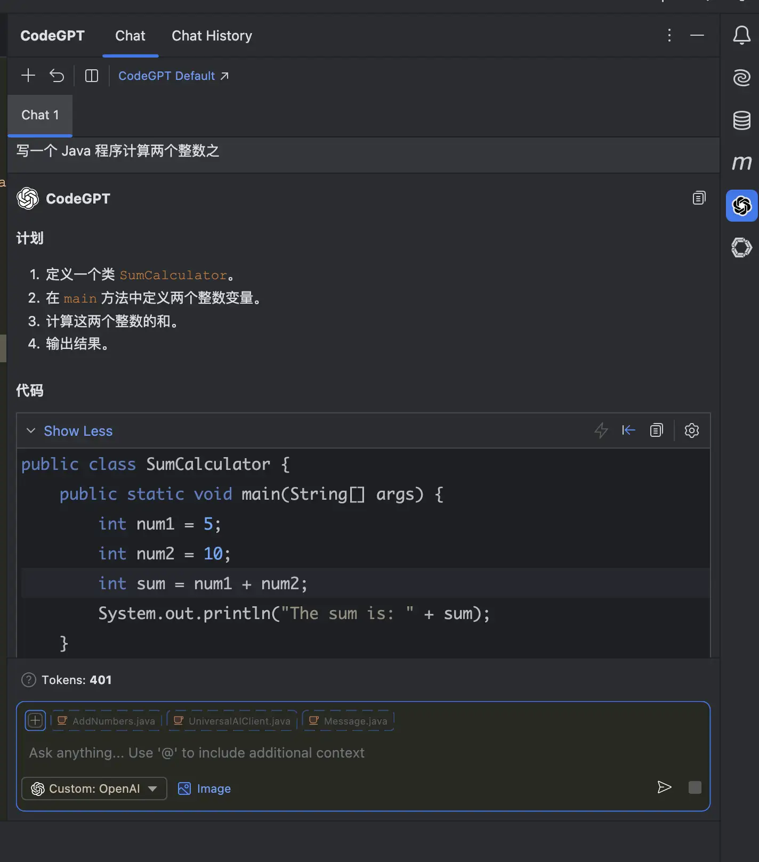
Task: Open the Database tool window
Action: coord(741,120)
